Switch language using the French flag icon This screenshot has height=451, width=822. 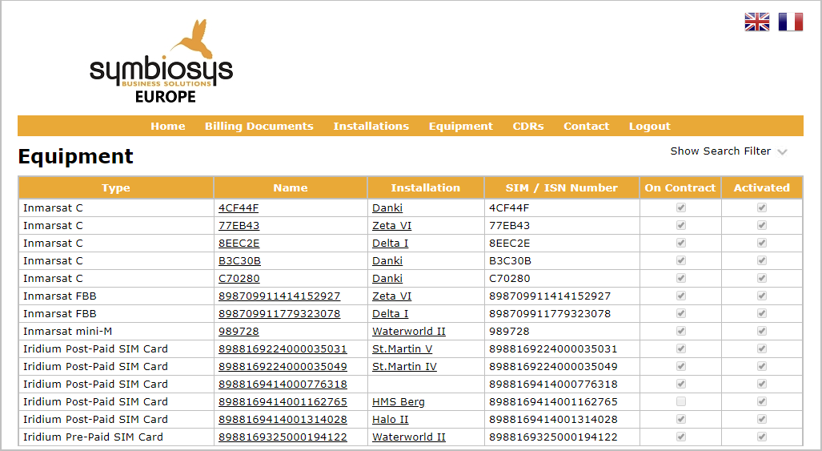[x=790, y=22]
